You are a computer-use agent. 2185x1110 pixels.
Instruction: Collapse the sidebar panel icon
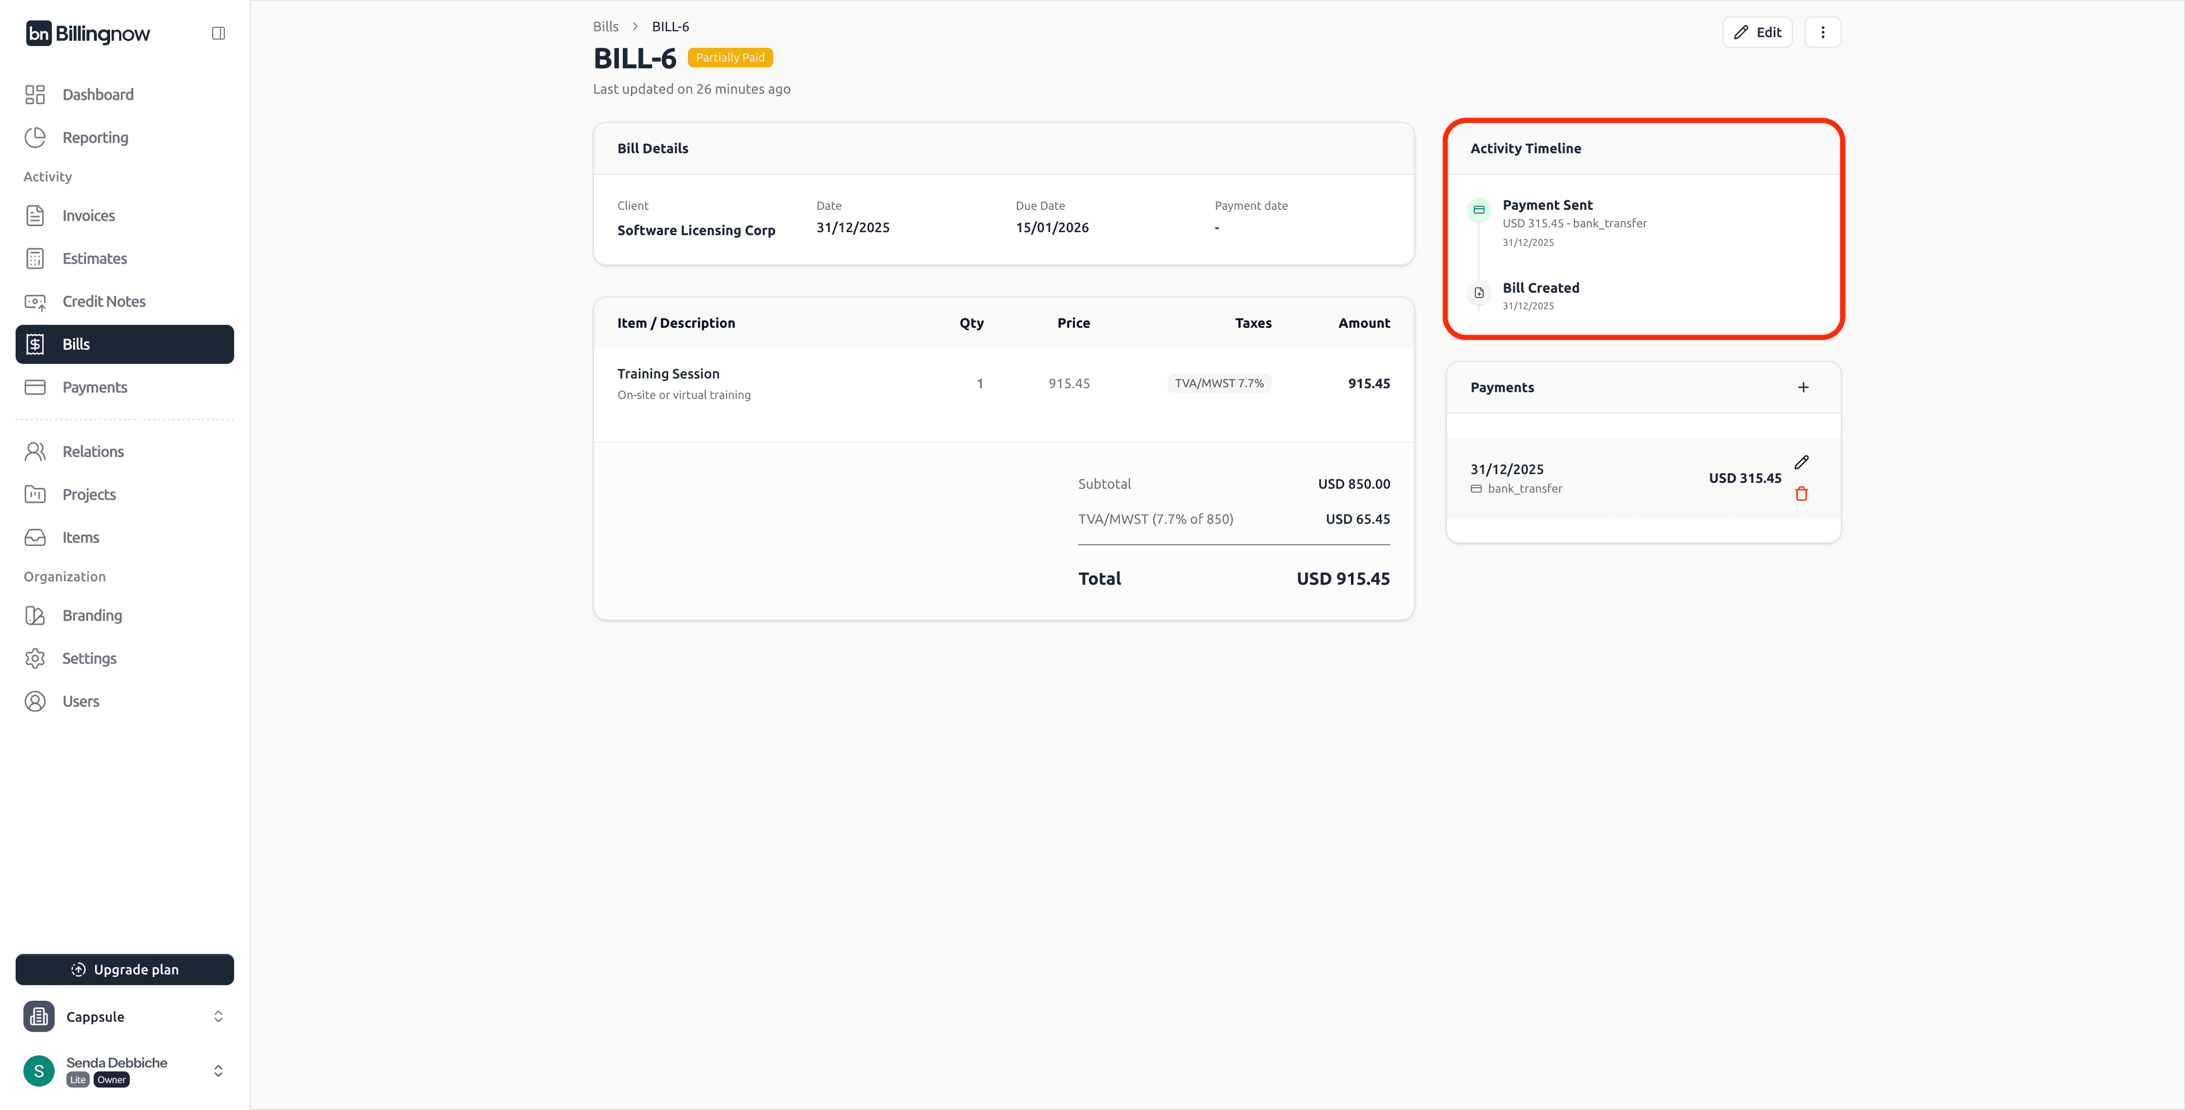coord(218,33)
